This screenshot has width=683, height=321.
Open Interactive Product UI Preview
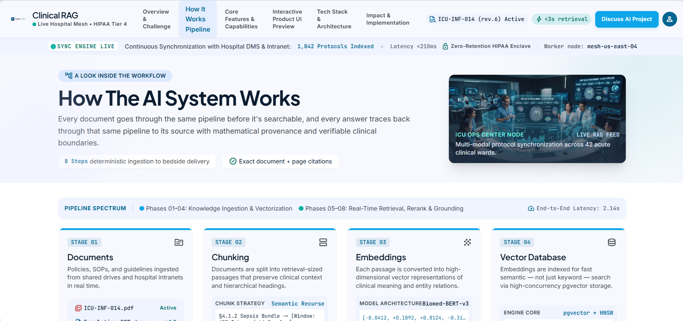287,19
